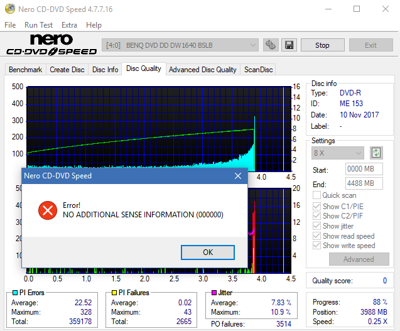Click the Start position field 0000 MB
Screen dimensions: 400x331
point(364,169)
